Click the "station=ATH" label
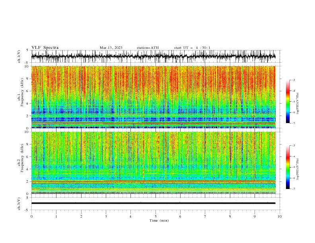 click(148, 48)
